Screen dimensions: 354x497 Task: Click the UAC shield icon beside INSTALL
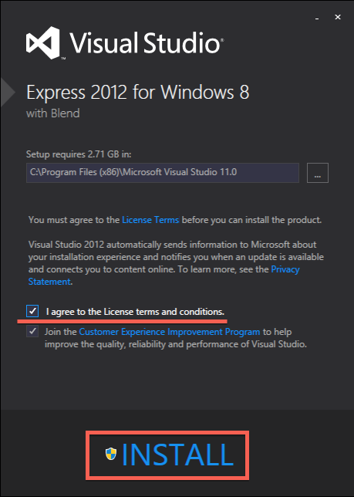(x=111, y=454)
